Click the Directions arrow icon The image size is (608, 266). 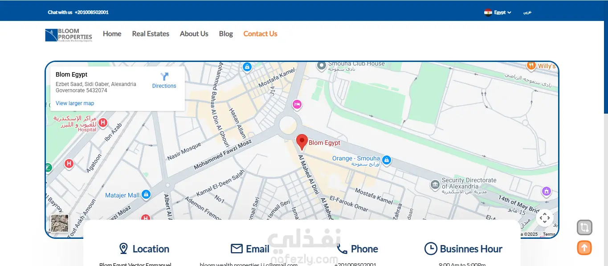click(x=164, y=77)
